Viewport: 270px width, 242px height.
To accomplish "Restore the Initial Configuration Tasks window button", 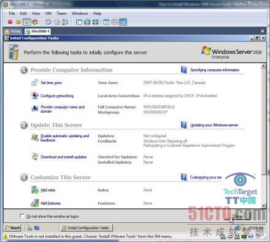I will point(257,38).
